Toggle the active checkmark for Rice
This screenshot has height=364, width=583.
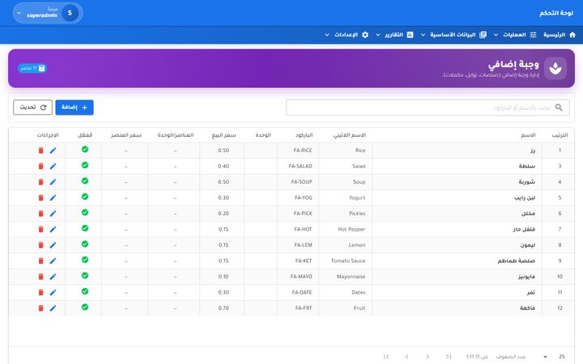tap(85, 150)
